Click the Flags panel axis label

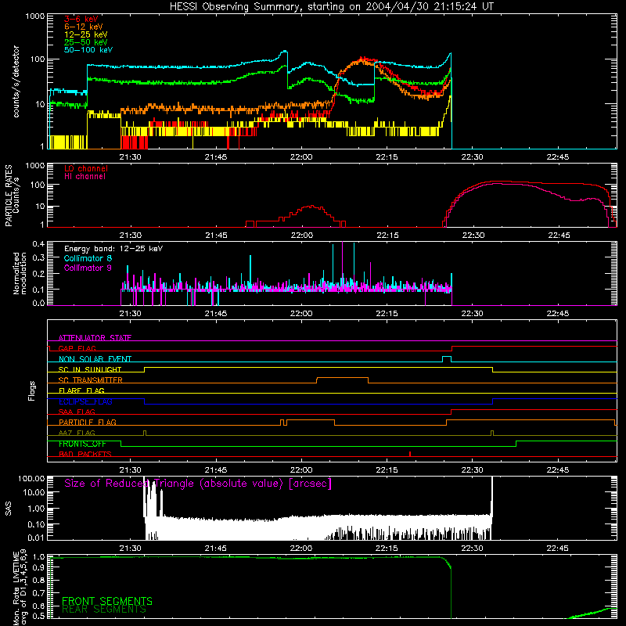[32, 390]
